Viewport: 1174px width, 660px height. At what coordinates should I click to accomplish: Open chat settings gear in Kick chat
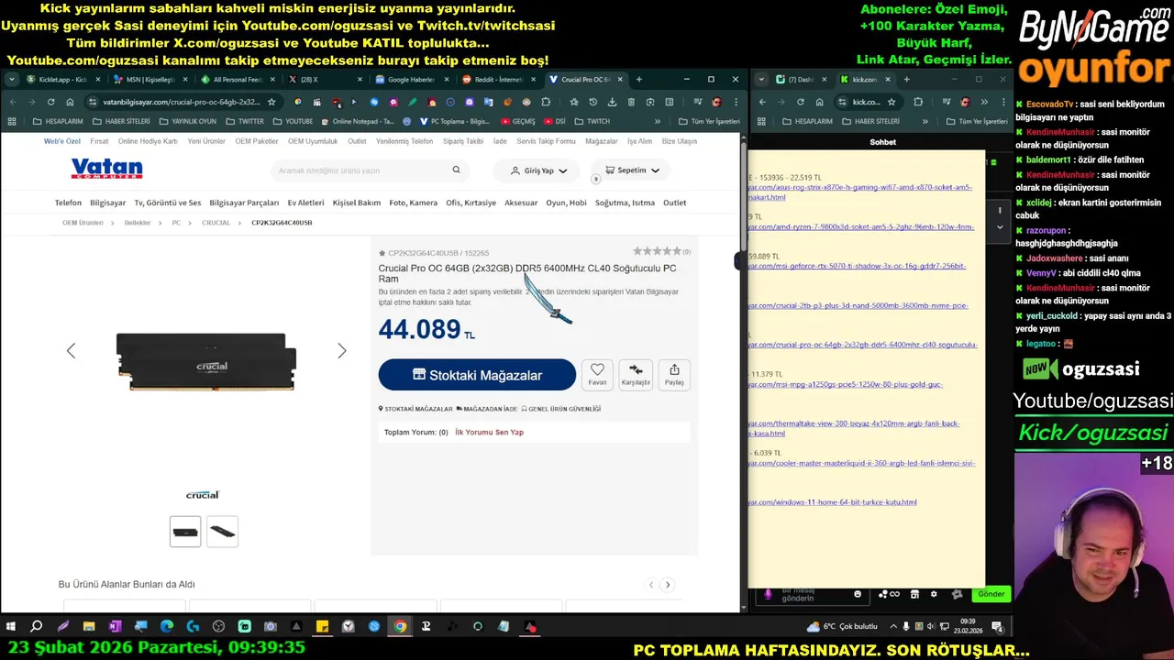(x=934, y=594)
